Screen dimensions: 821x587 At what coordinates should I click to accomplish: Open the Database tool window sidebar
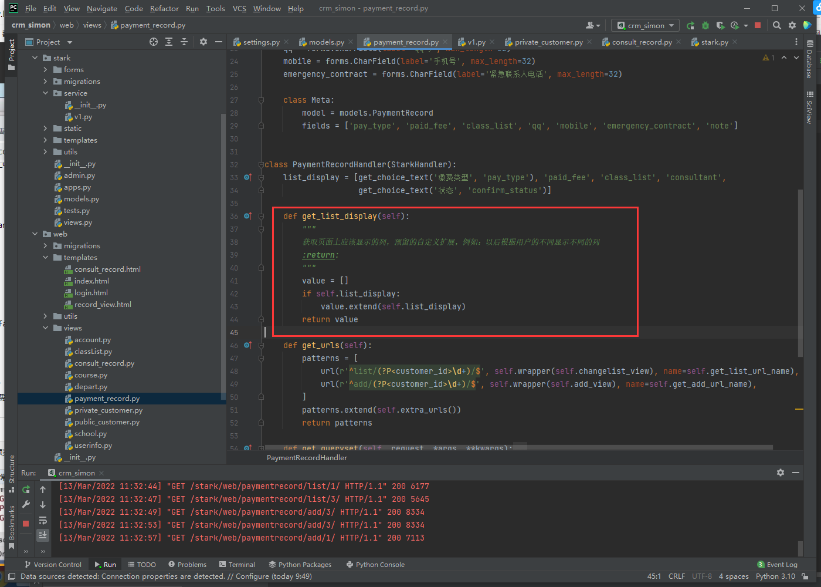[x=809, y=59]
